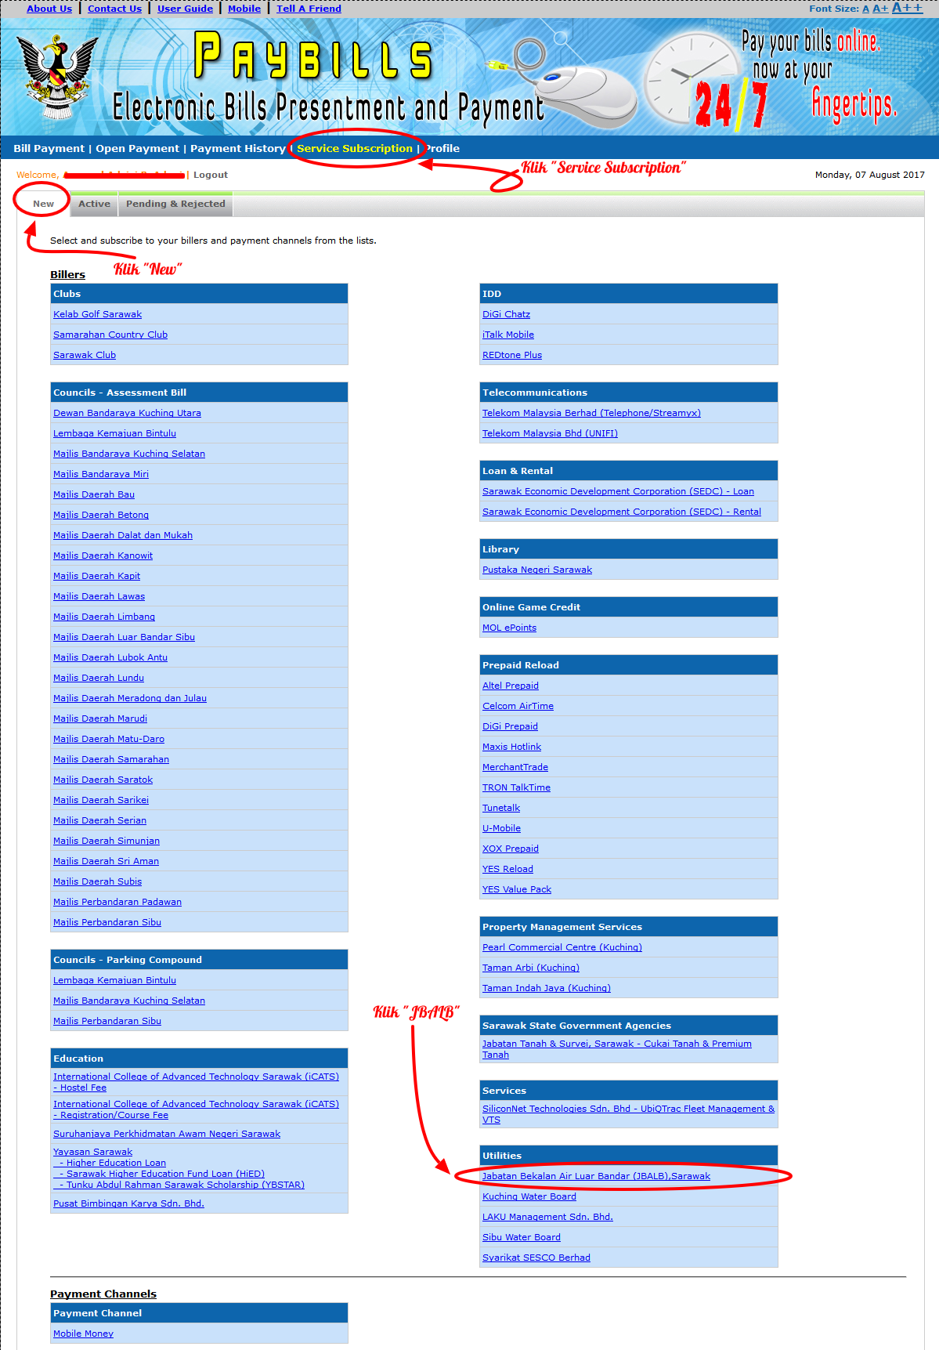Select Jabatan Bekalan Air Luar Bandar (JBALB)
This screenshot has width=939, height=1350.
tap(596, 1176)
